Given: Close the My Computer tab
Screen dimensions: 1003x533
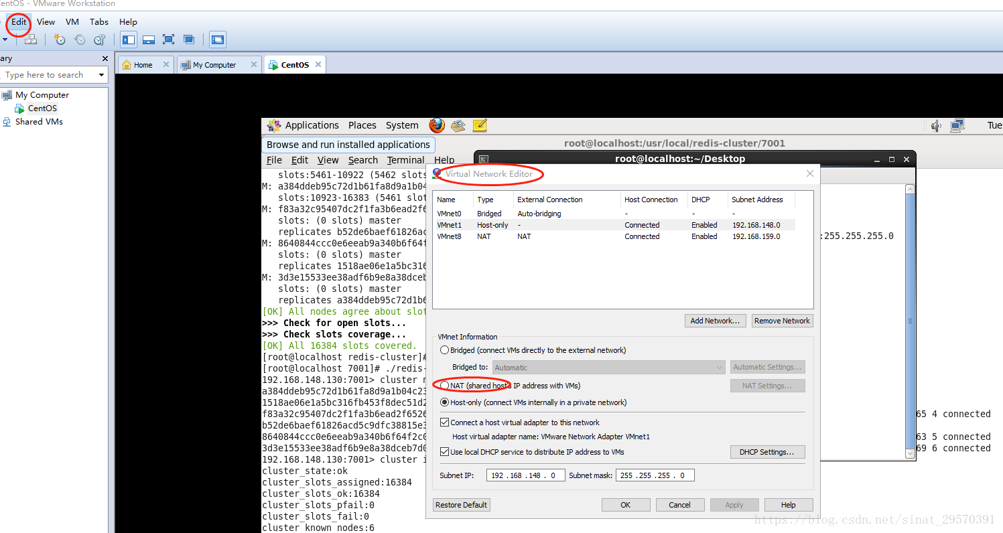Looking at the screenshot, I should click(x=254, y=64).
